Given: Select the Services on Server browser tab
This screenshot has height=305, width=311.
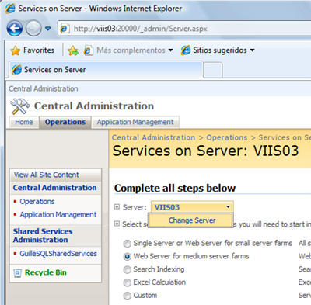Looking at the screenshot, I should tap(106, 70).
